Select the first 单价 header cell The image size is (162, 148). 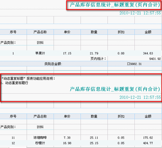tap(67, 32)
